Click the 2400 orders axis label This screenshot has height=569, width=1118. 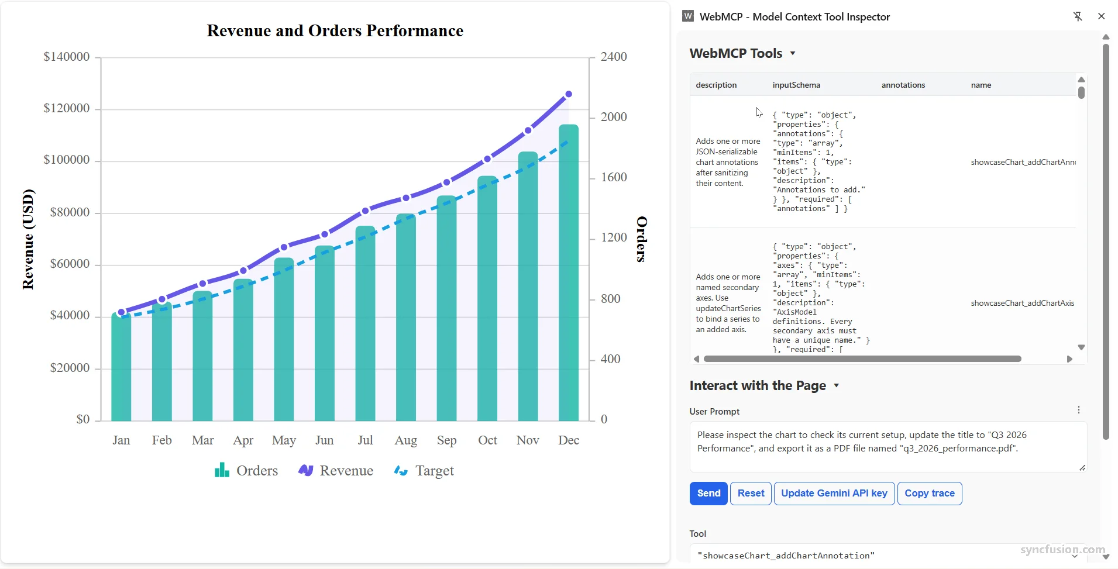tap(614, 57)
